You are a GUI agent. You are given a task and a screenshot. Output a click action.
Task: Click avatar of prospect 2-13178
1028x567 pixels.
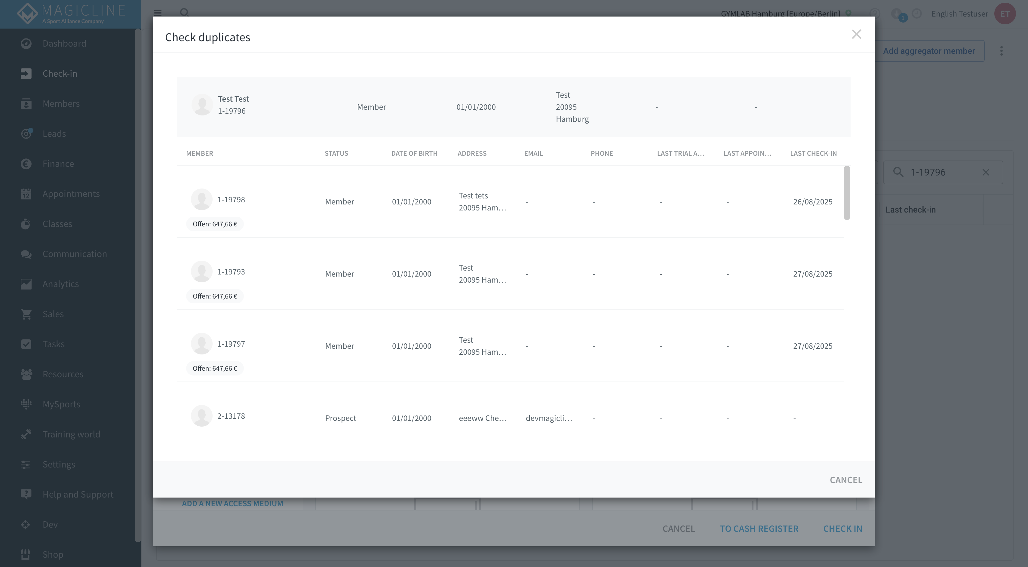(x=201, y=416)
